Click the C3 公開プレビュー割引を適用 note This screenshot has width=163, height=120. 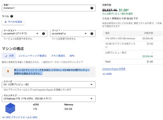tap(117, 14)
